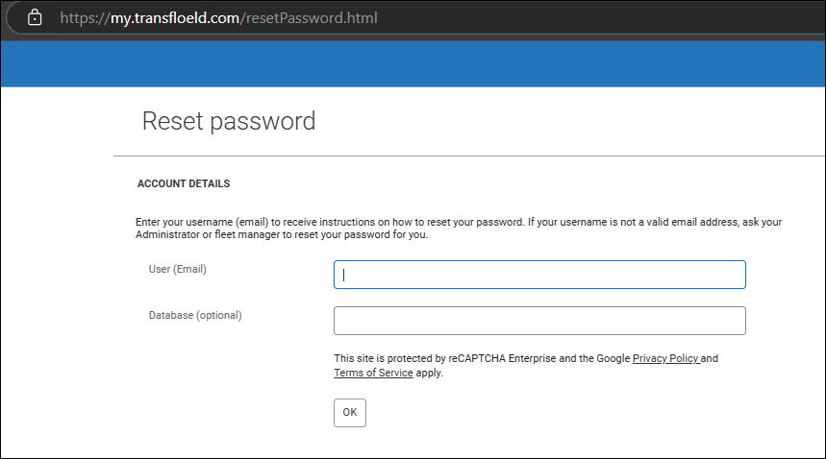Click the username reset instructions paragraph

point(459,229)
